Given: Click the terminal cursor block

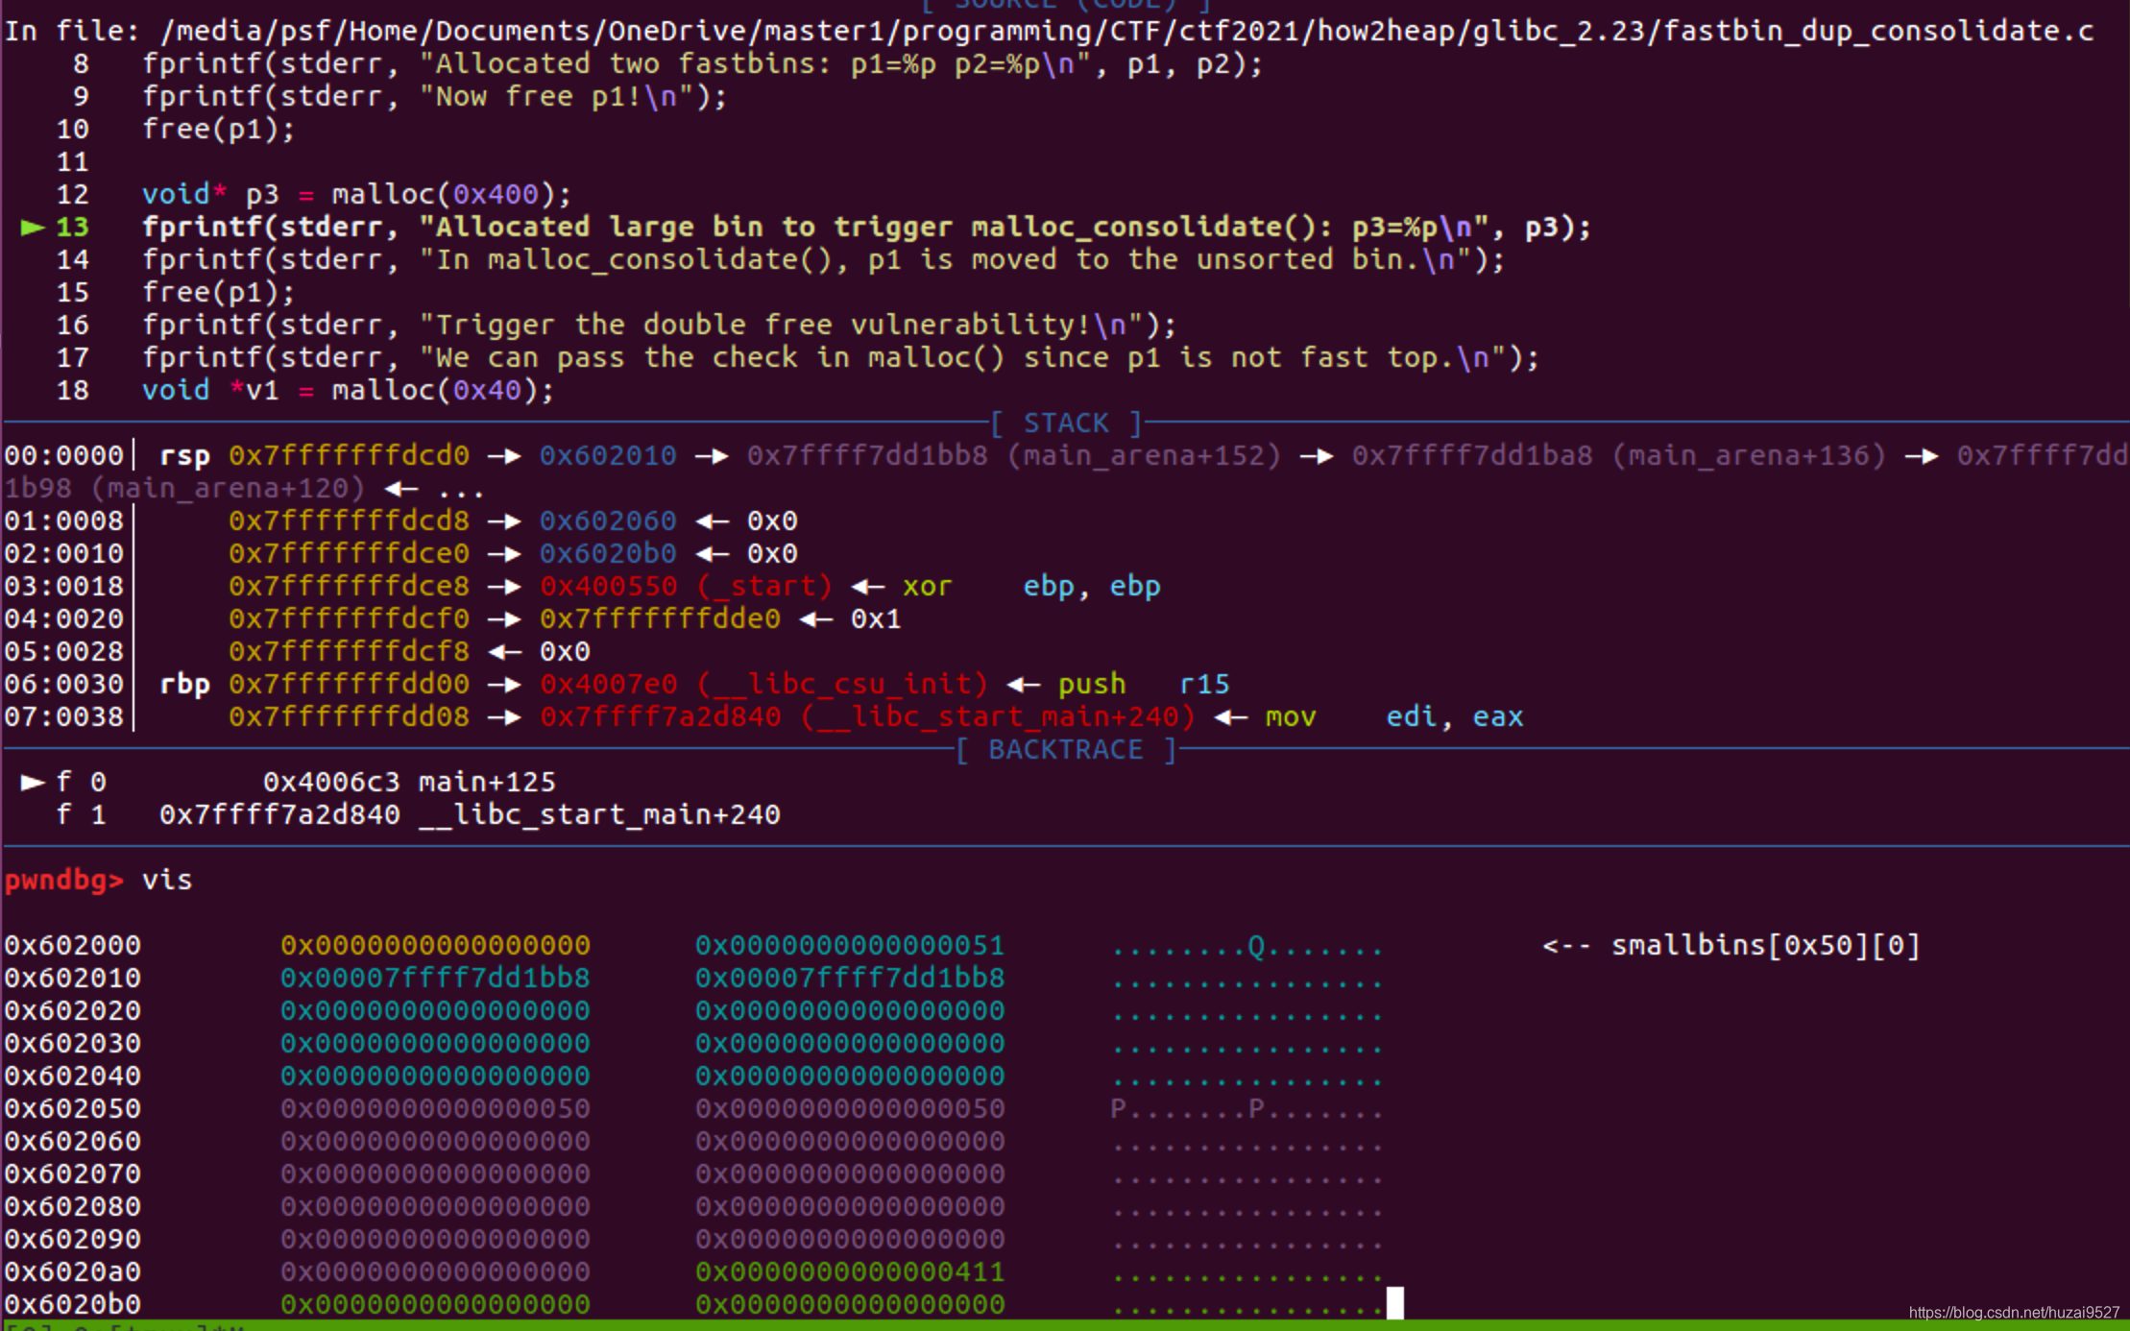Looking at the screenshot, I should click(x=1394, y=1303).
